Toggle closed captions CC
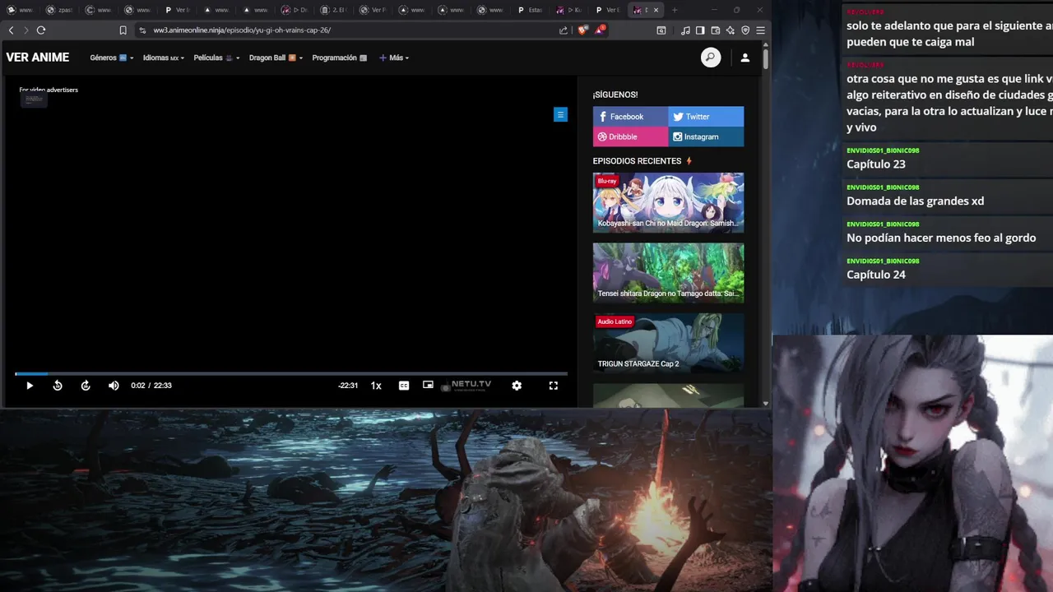1053x592 pixels. pos(404,386)
